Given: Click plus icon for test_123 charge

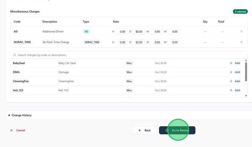Looking at the screenshot, I should tap(231, 90).
